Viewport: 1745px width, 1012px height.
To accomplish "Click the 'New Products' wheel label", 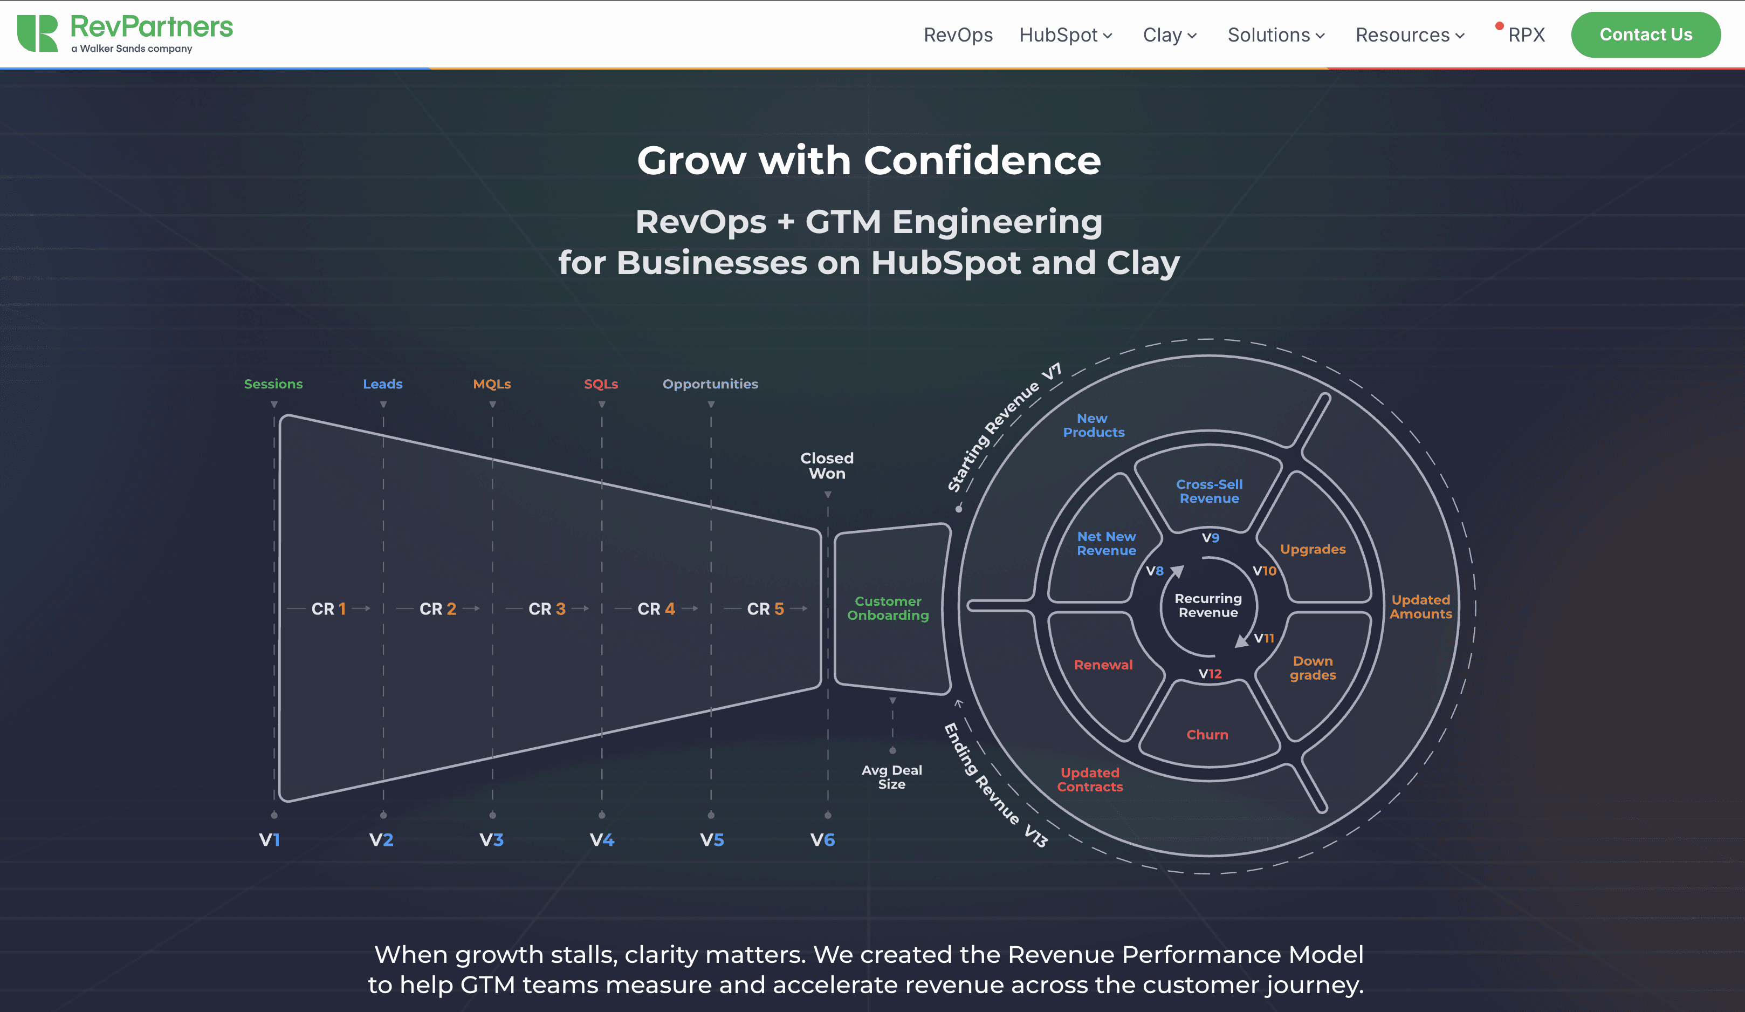I will point(1094,425).
